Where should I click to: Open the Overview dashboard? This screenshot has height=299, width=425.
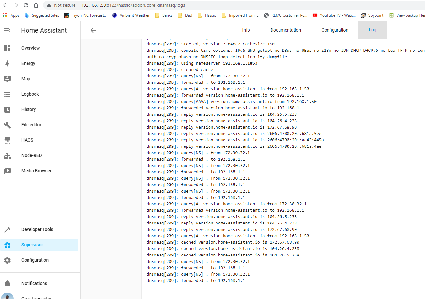coord(30,48)
